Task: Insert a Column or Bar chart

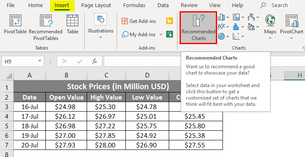Action: [221, 17]
